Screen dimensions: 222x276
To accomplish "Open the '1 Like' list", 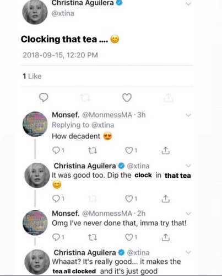I will click(x=32, y=76).
